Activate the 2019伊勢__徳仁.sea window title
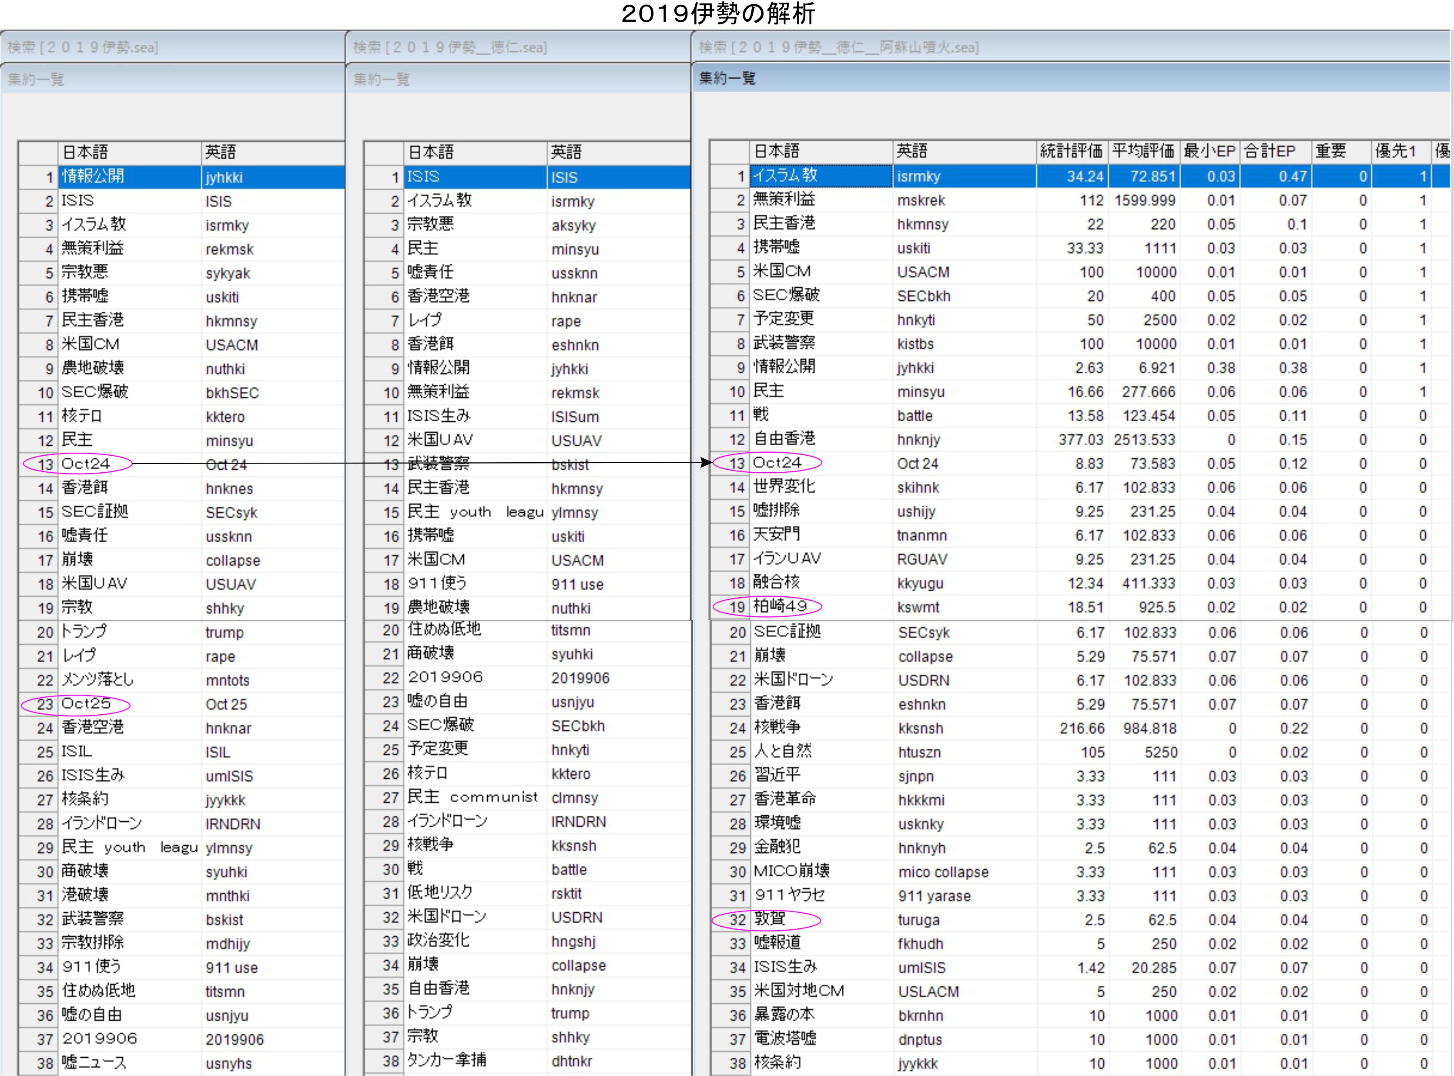Image resolution: width=1454 pixels, height=1076 pixels. (x=450, y=47)
